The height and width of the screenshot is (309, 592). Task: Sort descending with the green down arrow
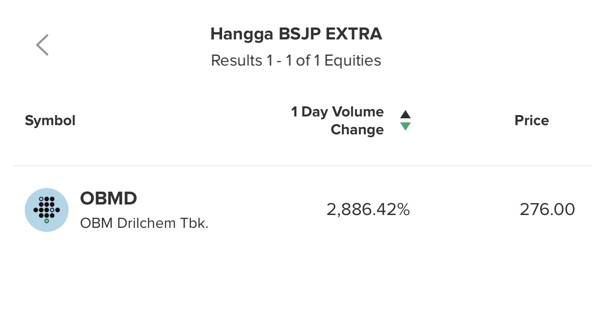(x=405, y=127)
